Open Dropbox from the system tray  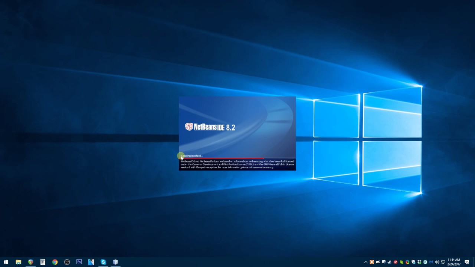pos(419,262)
